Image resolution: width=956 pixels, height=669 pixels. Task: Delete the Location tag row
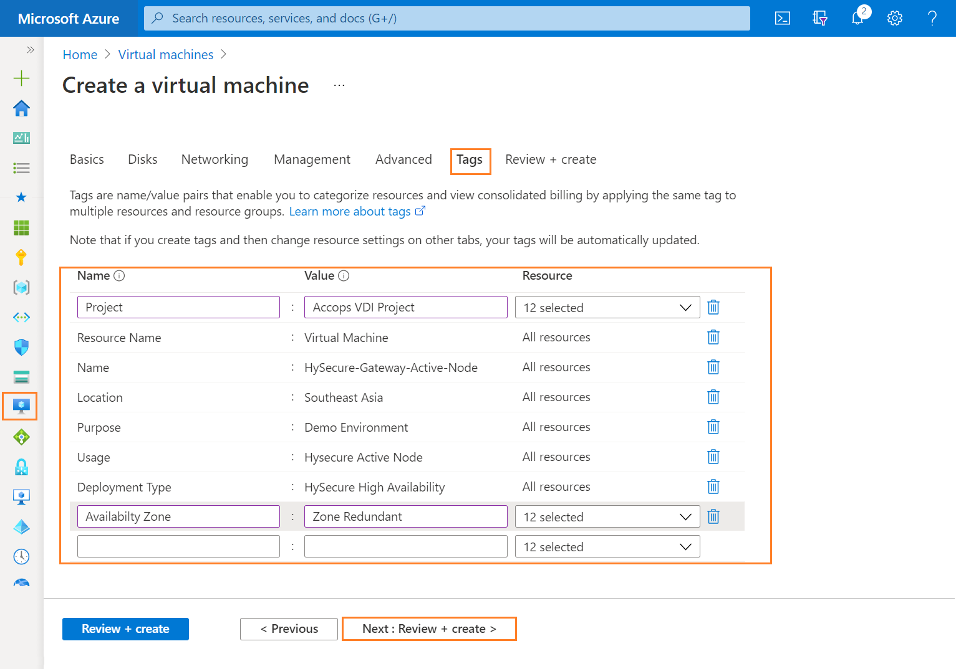(x=713, y=397)
